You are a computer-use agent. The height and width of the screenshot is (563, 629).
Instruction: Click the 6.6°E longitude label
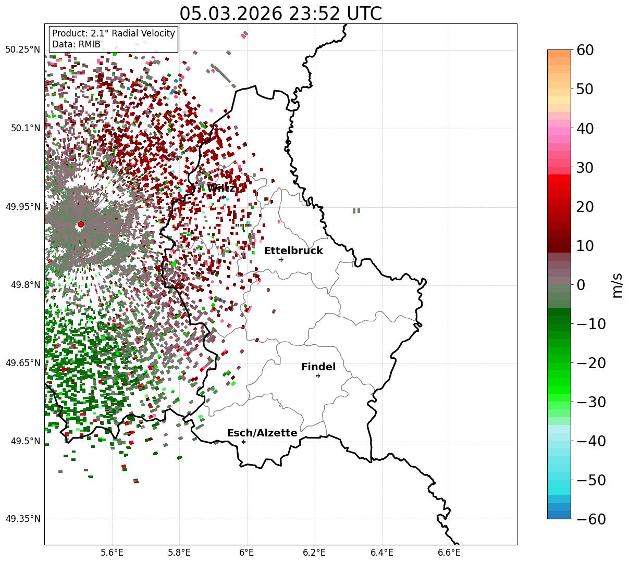pos(449,553)
